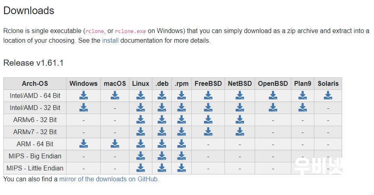This screenshot has height=195, width=374.
Task: Download NetBSD Intel/AMD 64 Bit build
Action: point(240,95)
